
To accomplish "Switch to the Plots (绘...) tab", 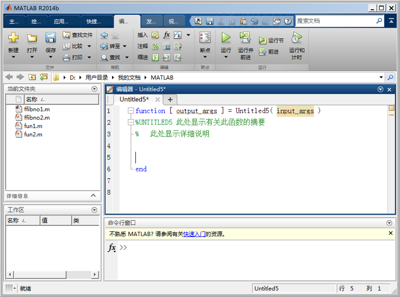I will [36, 21].
